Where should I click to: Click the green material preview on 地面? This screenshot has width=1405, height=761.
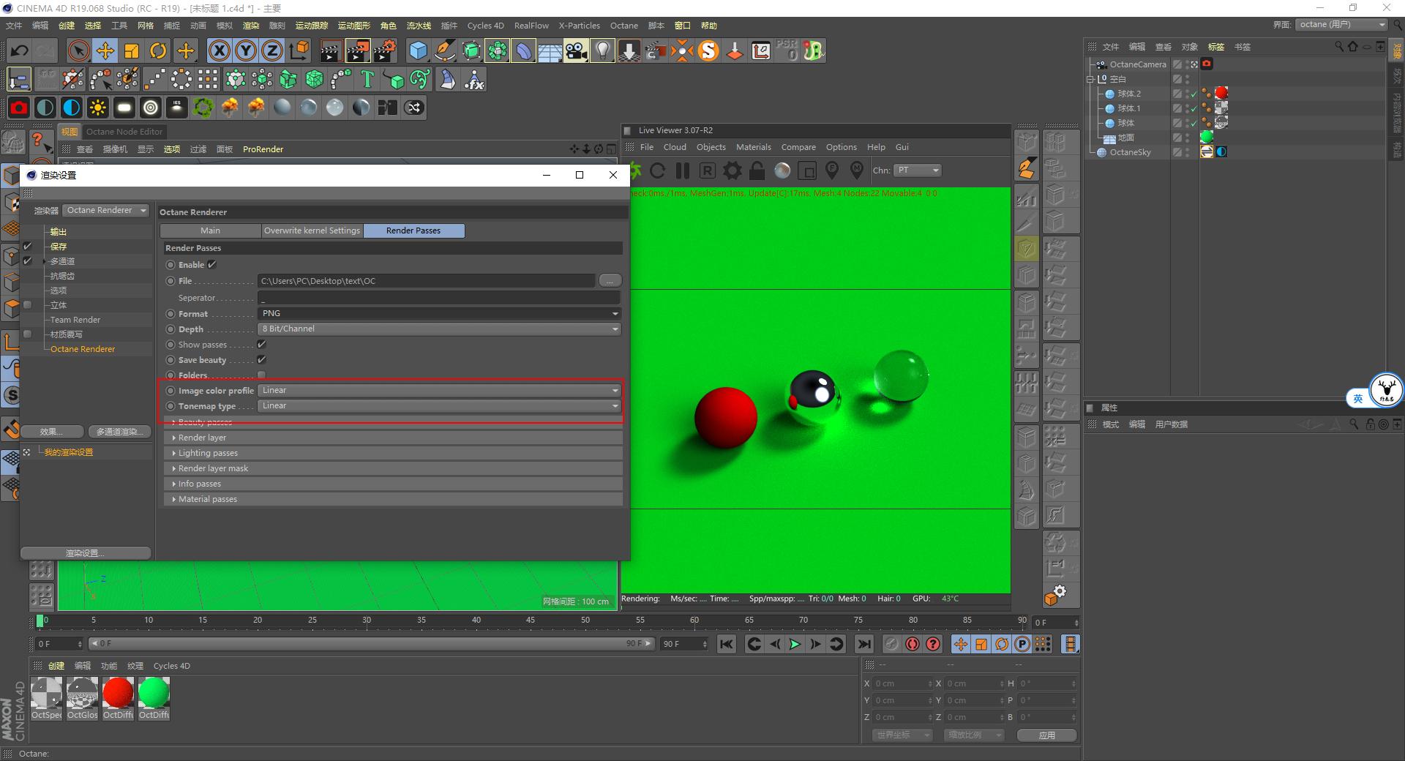coord(1206,137)
